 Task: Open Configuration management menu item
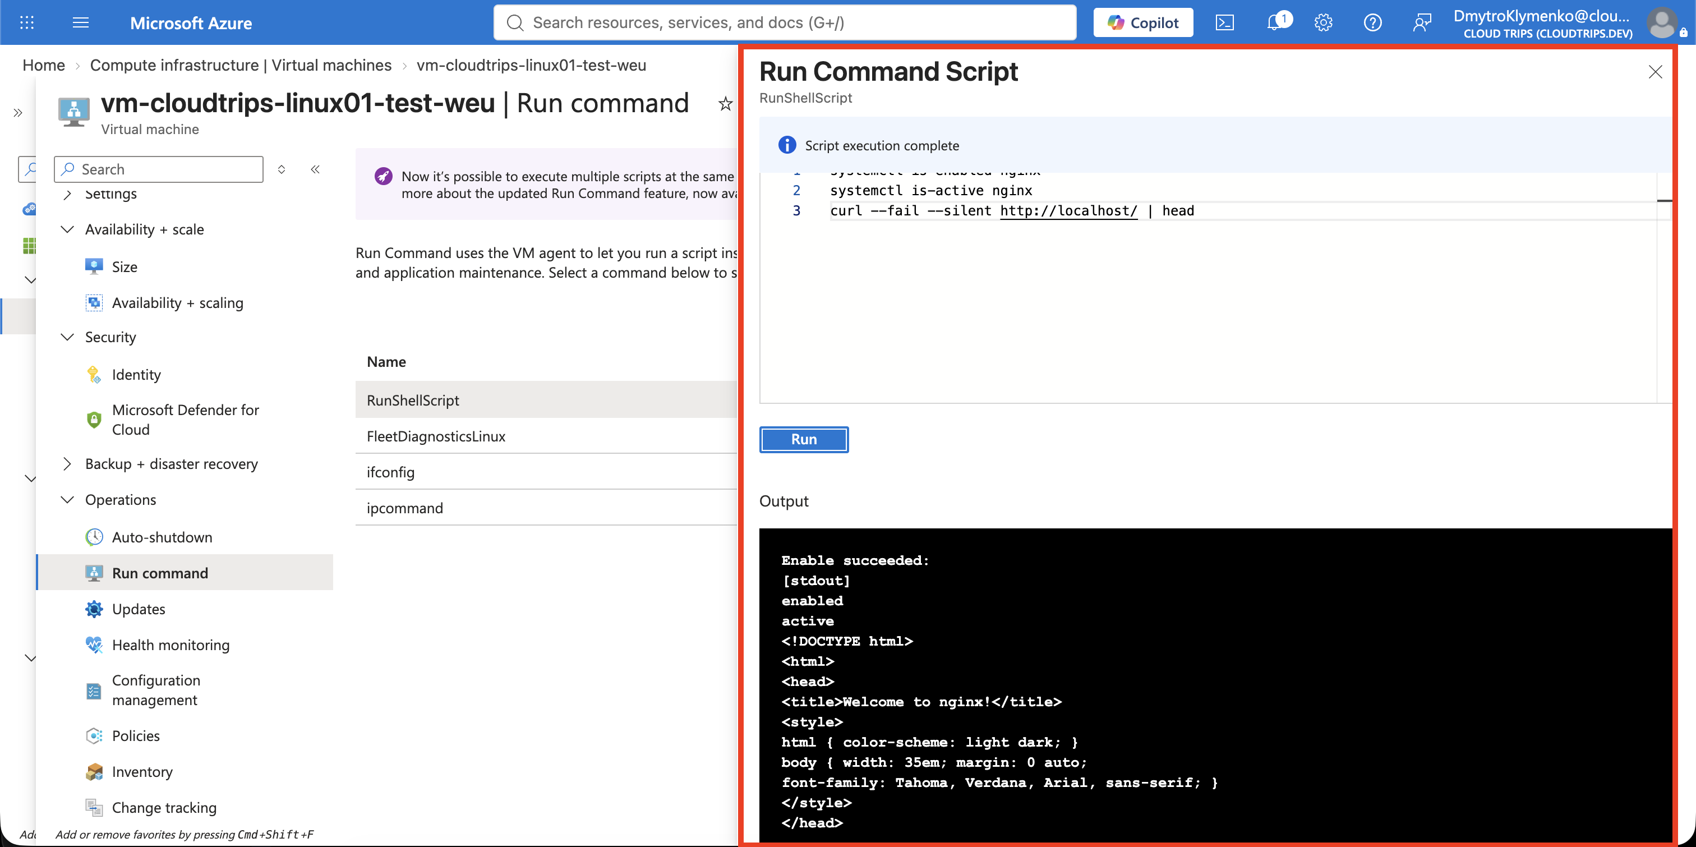point(156,691)
